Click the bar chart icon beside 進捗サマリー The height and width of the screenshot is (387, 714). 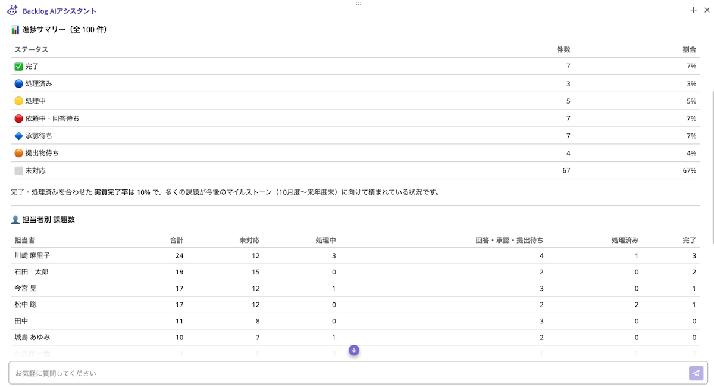(x=15, y=29)
